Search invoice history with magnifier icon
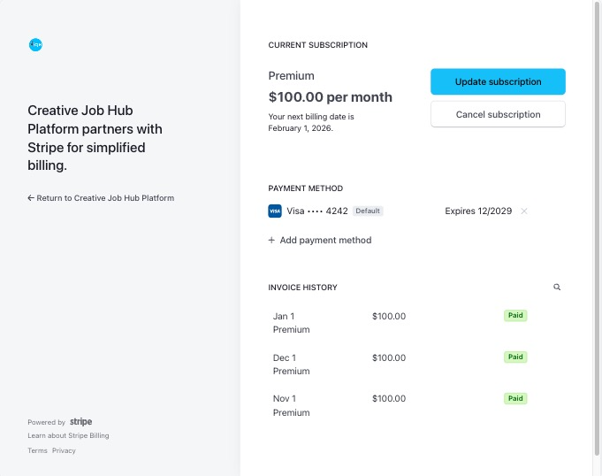This screenshot has width=602, height=476. (557, 288)
